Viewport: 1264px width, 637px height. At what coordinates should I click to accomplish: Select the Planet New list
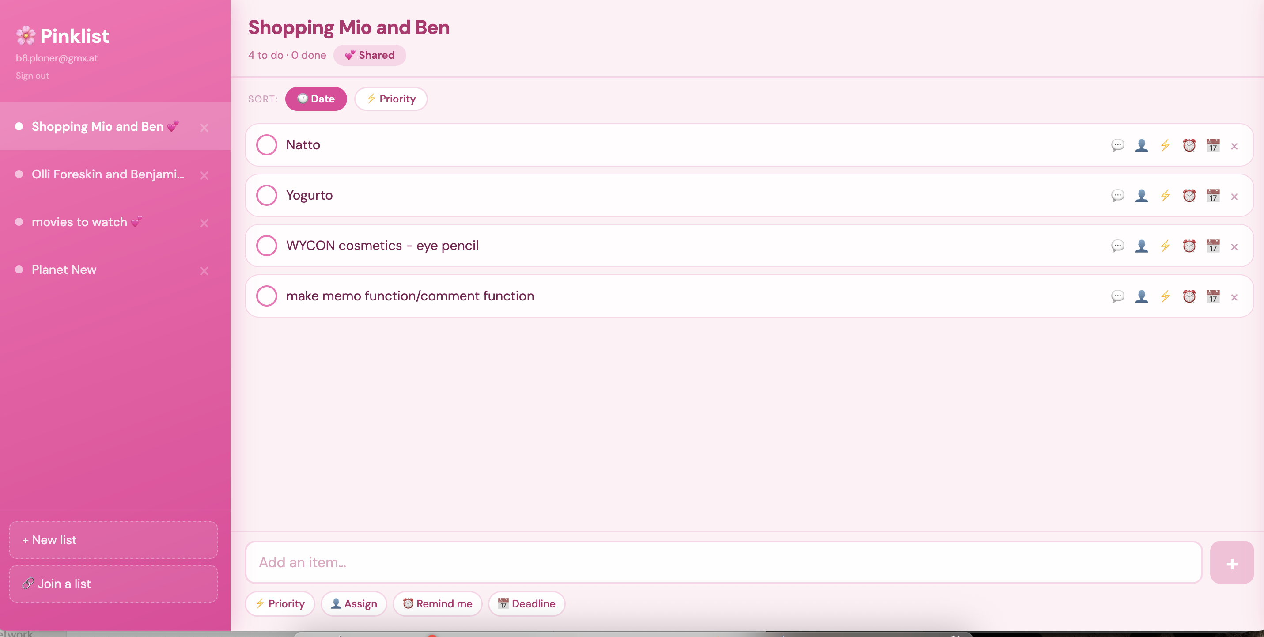(x=64, y=269)
